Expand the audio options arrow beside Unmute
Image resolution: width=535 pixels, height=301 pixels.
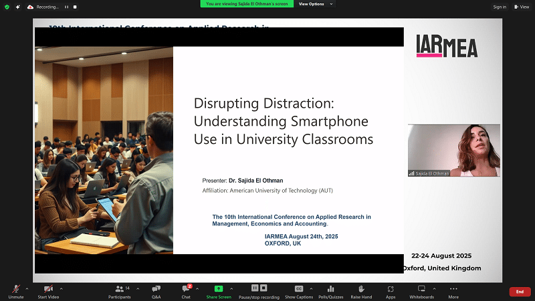coord(27,288)
